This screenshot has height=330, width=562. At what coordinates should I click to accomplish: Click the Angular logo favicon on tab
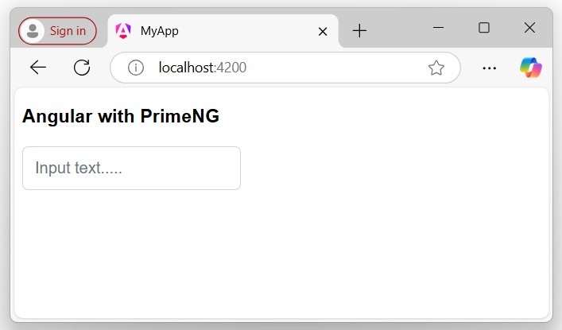(x=123, y=31)
